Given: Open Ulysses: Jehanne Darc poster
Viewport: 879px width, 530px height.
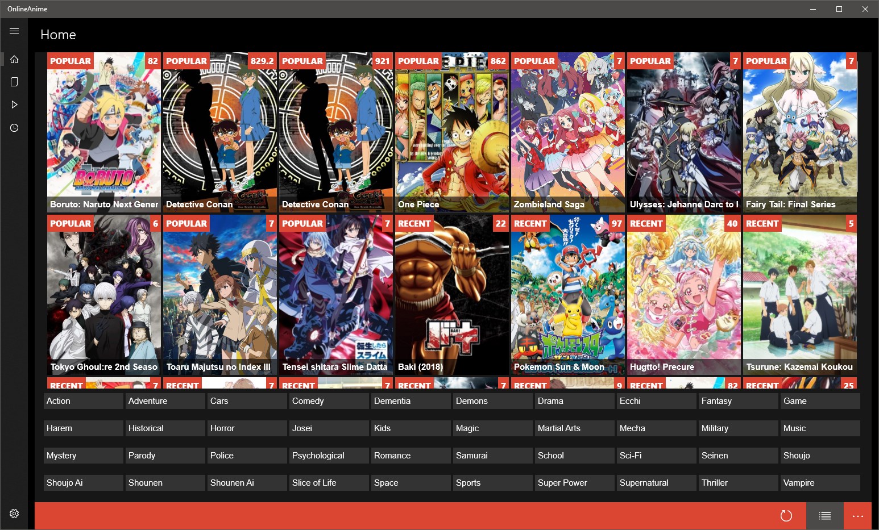Looking at the screenshot, I should pos(684,132).
